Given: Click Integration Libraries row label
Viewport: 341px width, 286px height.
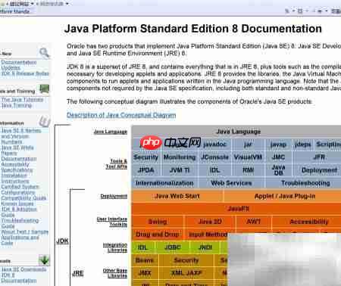Looking at the screenshot, I should pyautogui.click(x=115, y=247).
